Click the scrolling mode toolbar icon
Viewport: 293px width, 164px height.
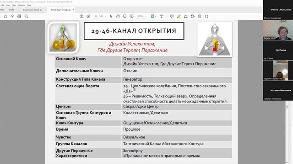pos(162,16)
